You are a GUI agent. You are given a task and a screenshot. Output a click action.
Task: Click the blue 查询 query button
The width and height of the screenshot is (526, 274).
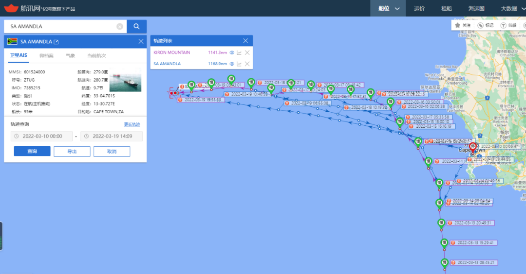click(x=32, y=152)
